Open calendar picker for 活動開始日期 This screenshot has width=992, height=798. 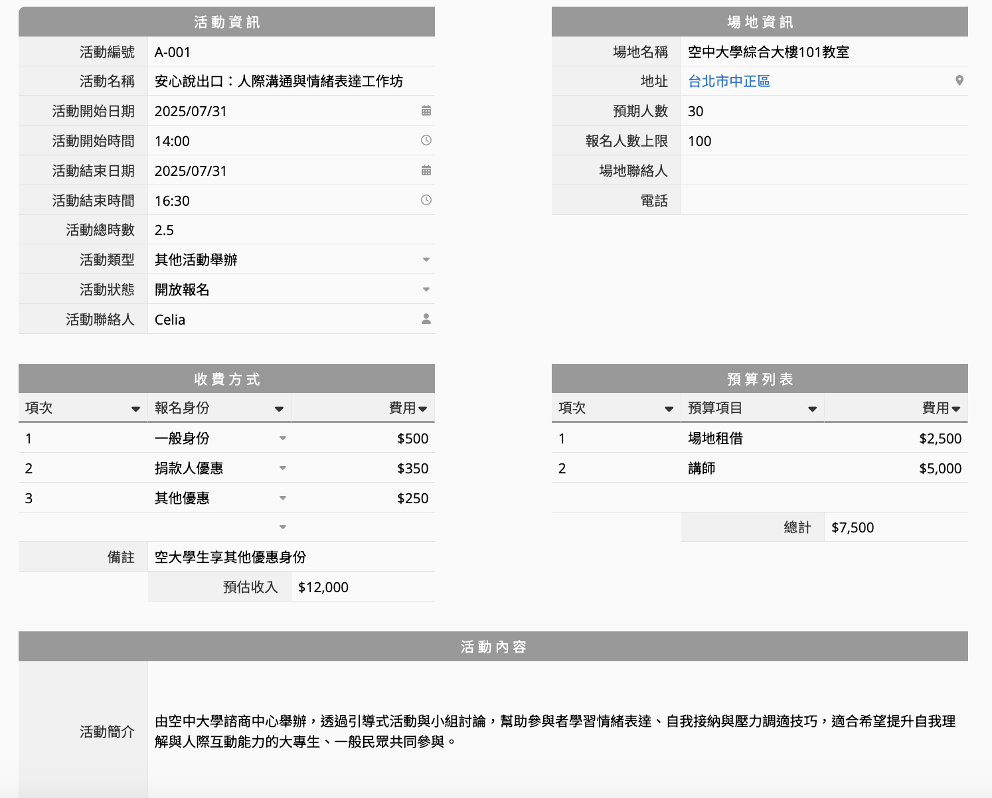426,111
